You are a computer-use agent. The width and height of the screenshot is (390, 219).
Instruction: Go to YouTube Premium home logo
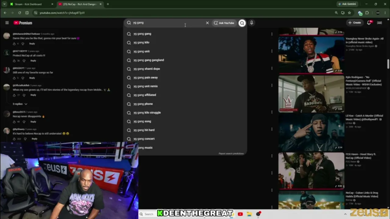click(x=23, y=23)
